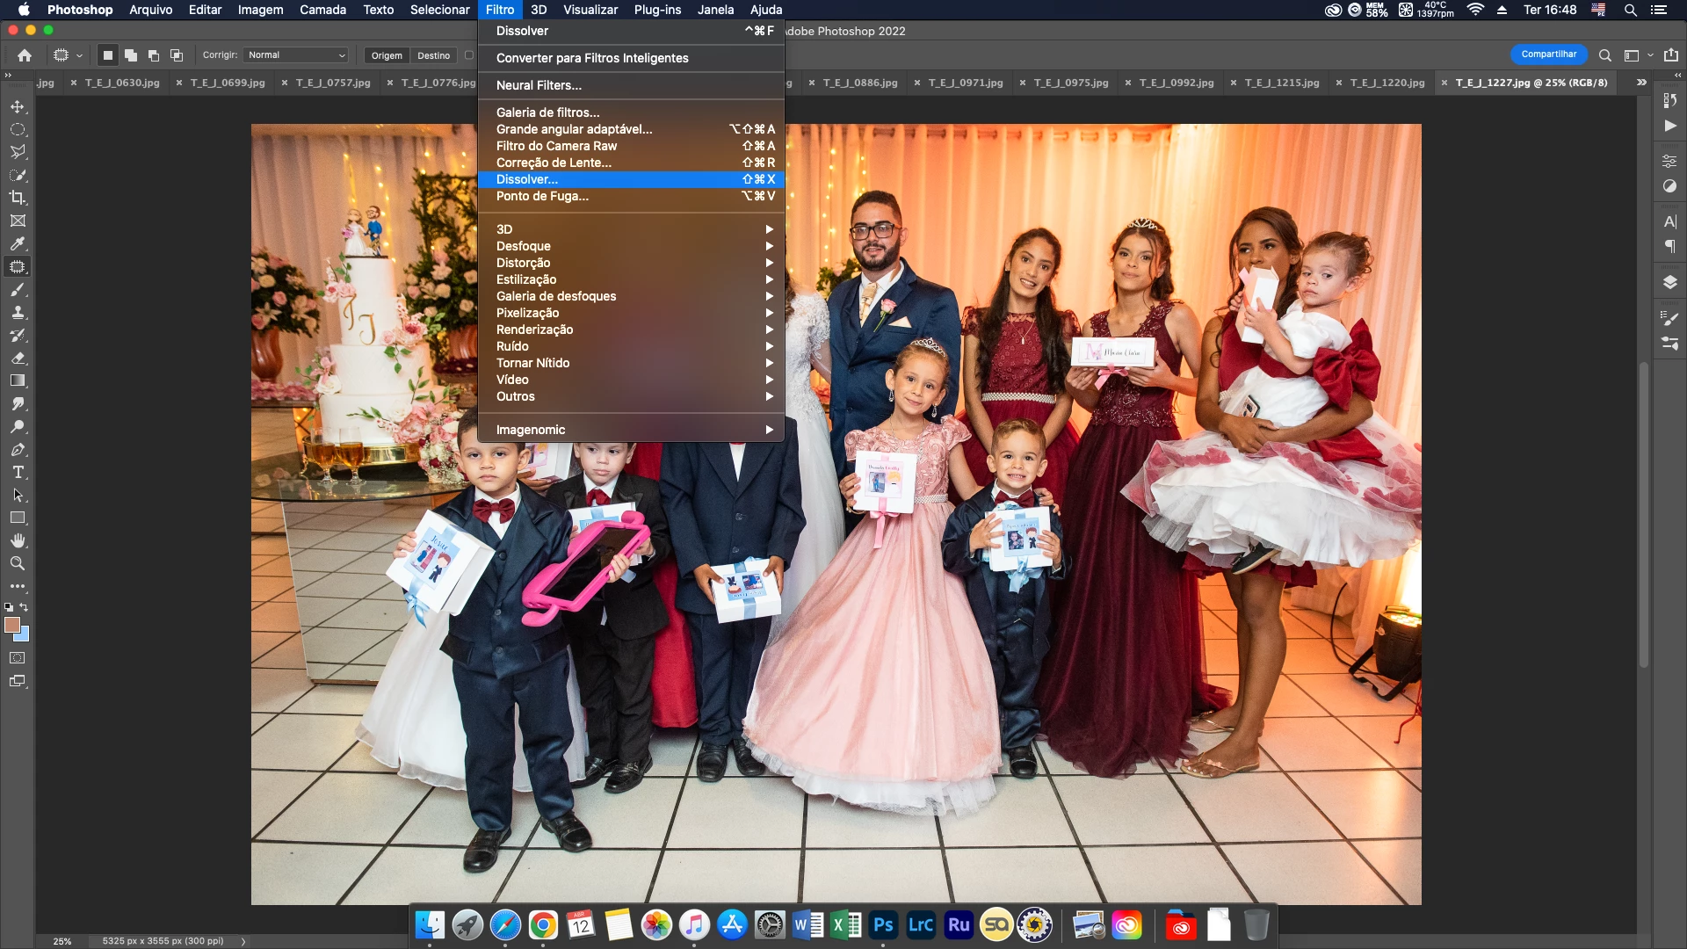Click the 25% zoom level field
Screen dimensions: 1687x949
point(62,941)
